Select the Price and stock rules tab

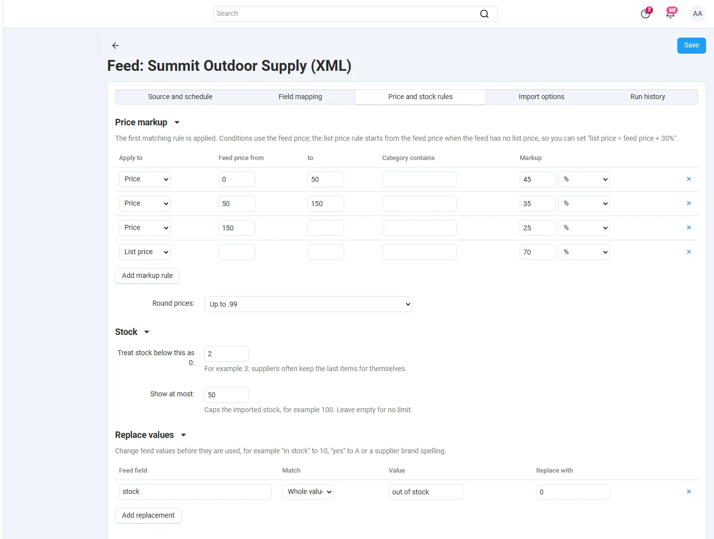tap(420, 97)
